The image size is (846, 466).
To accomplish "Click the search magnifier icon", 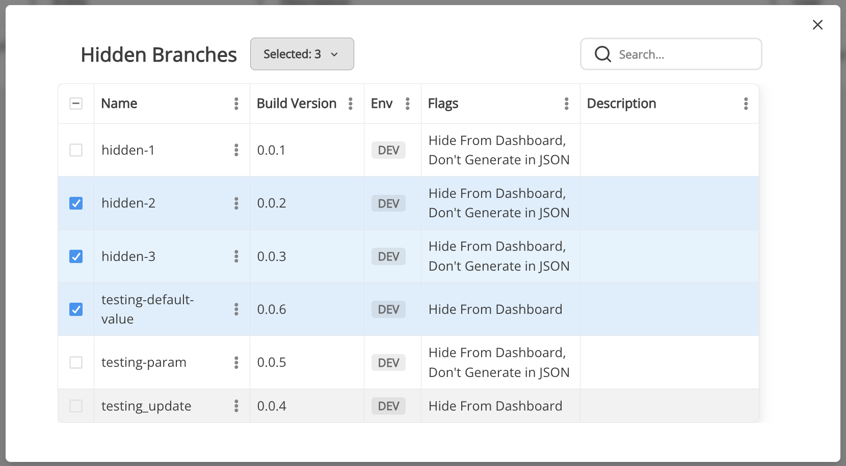I will (x=603, y=54).
